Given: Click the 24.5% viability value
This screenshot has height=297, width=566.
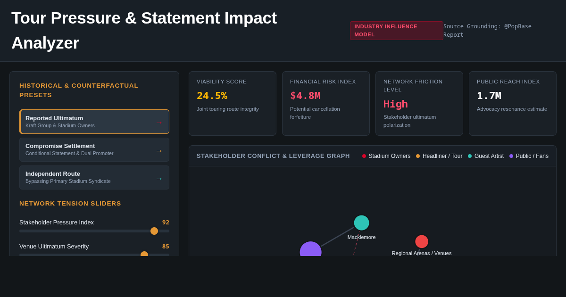Looking at the screenshot, I should click(212, 96).
